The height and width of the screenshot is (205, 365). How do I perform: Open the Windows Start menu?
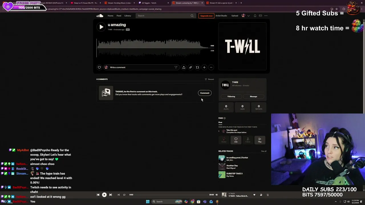[148, 202]
